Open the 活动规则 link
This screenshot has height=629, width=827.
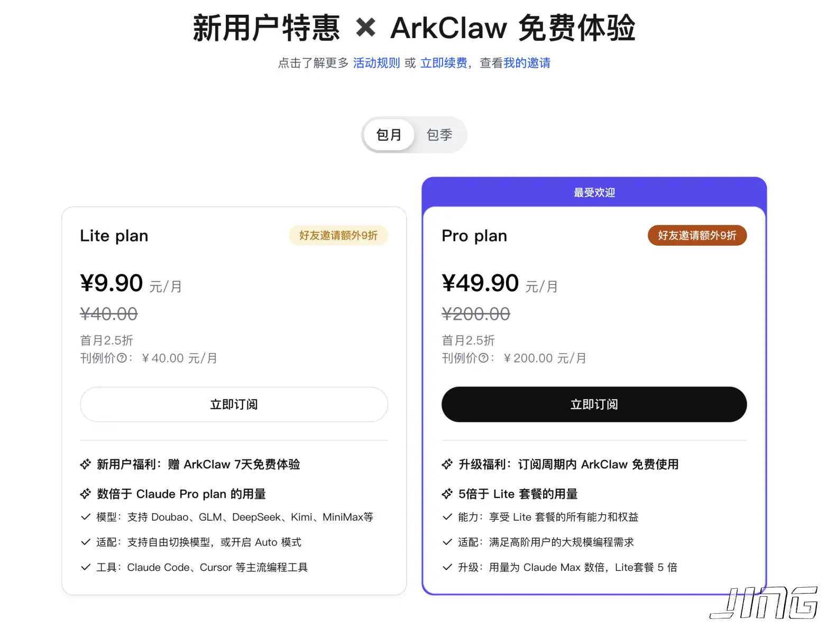point(376,63)
